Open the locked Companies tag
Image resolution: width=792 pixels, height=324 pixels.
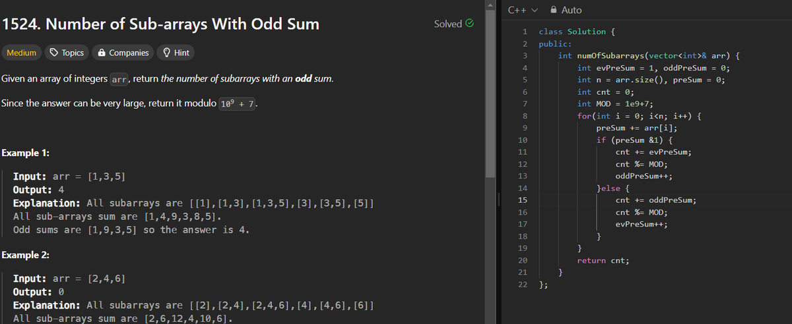point(124,53)
